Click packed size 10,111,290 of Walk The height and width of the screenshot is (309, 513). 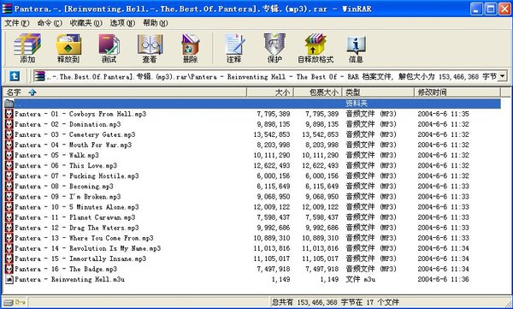point(321,155)
